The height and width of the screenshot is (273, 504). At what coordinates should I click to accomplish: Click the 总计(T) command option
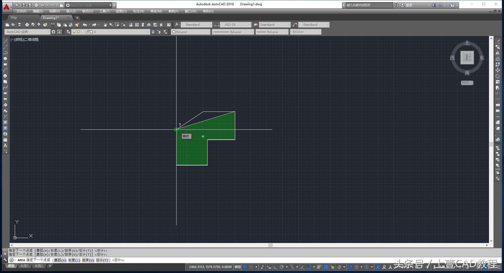(102, 260)
